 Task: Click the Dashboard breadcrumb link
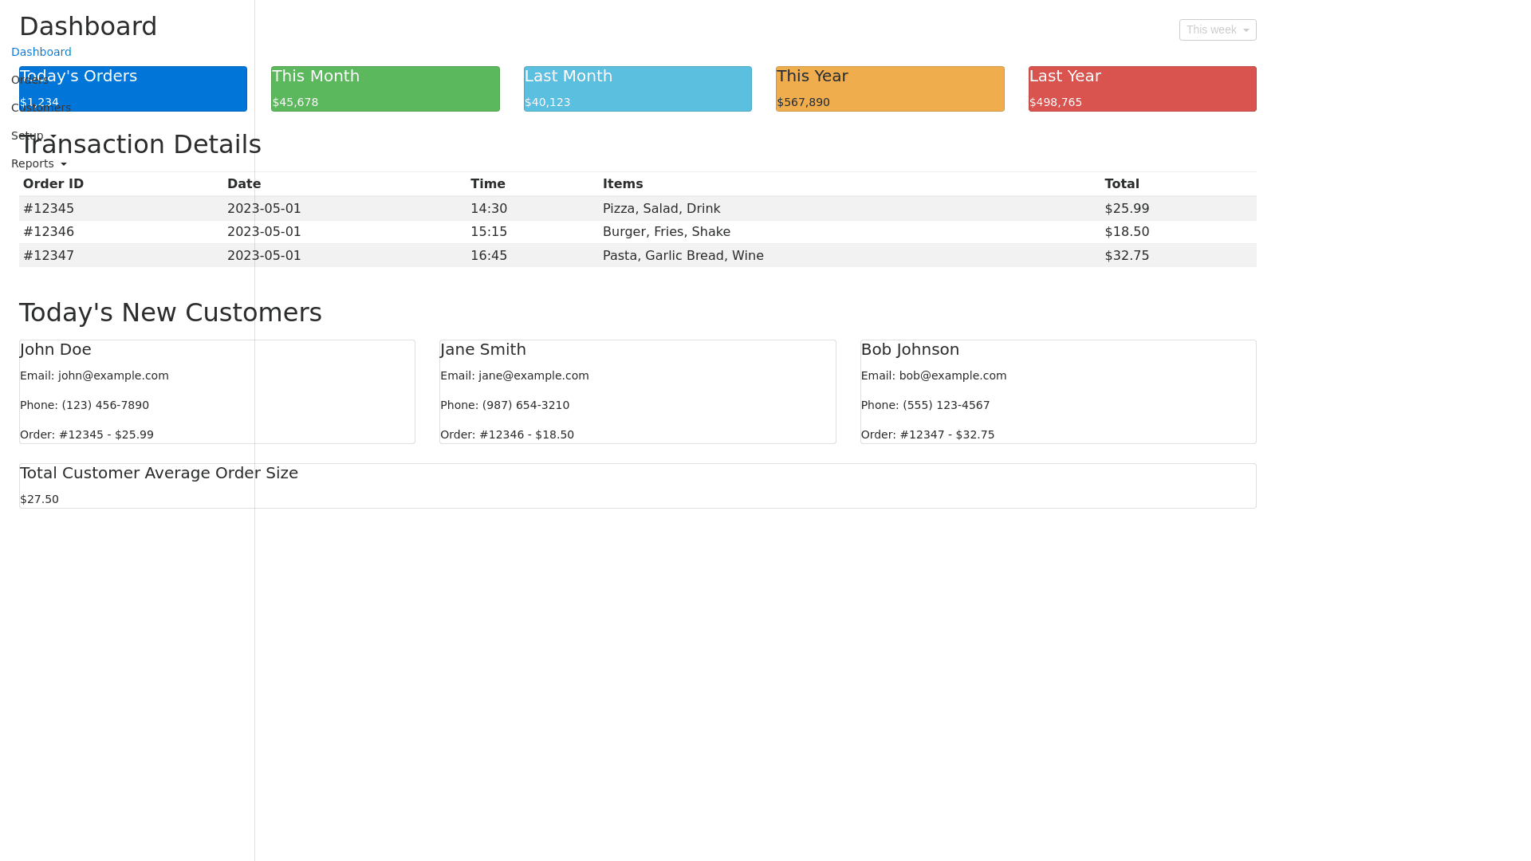pos(41,52)
